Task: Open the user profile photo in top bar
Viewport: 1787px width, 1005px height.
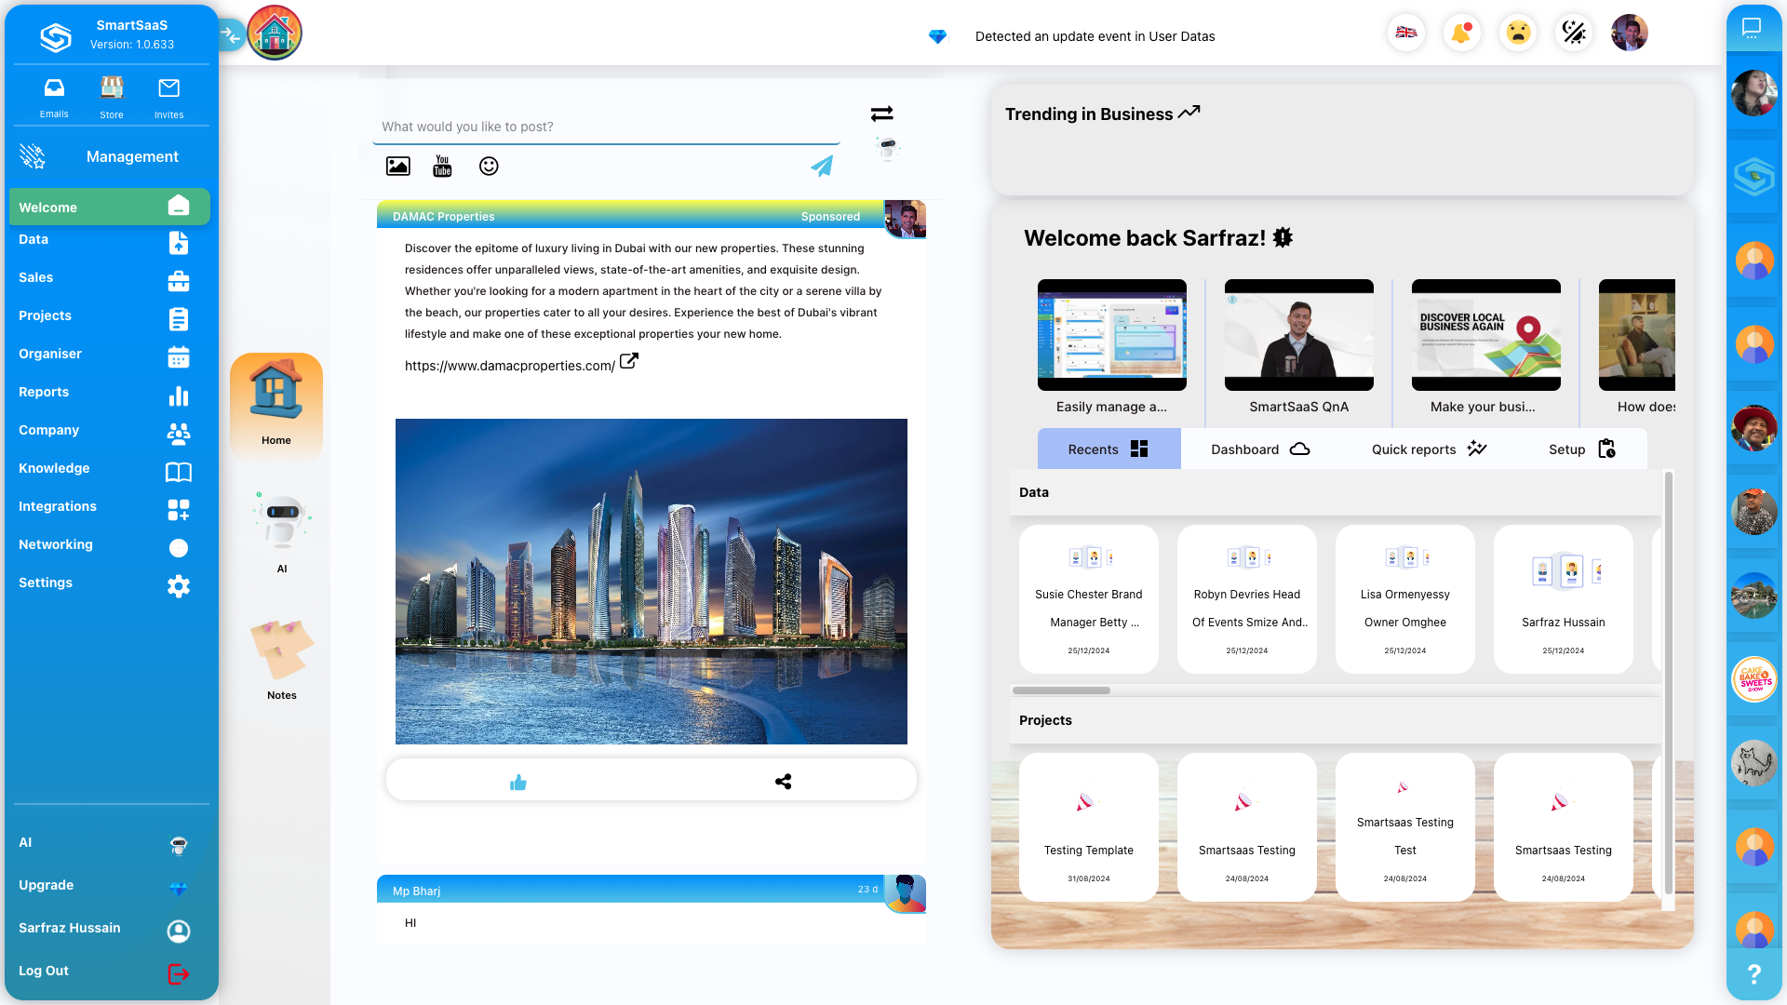Action: [1630, 33]
